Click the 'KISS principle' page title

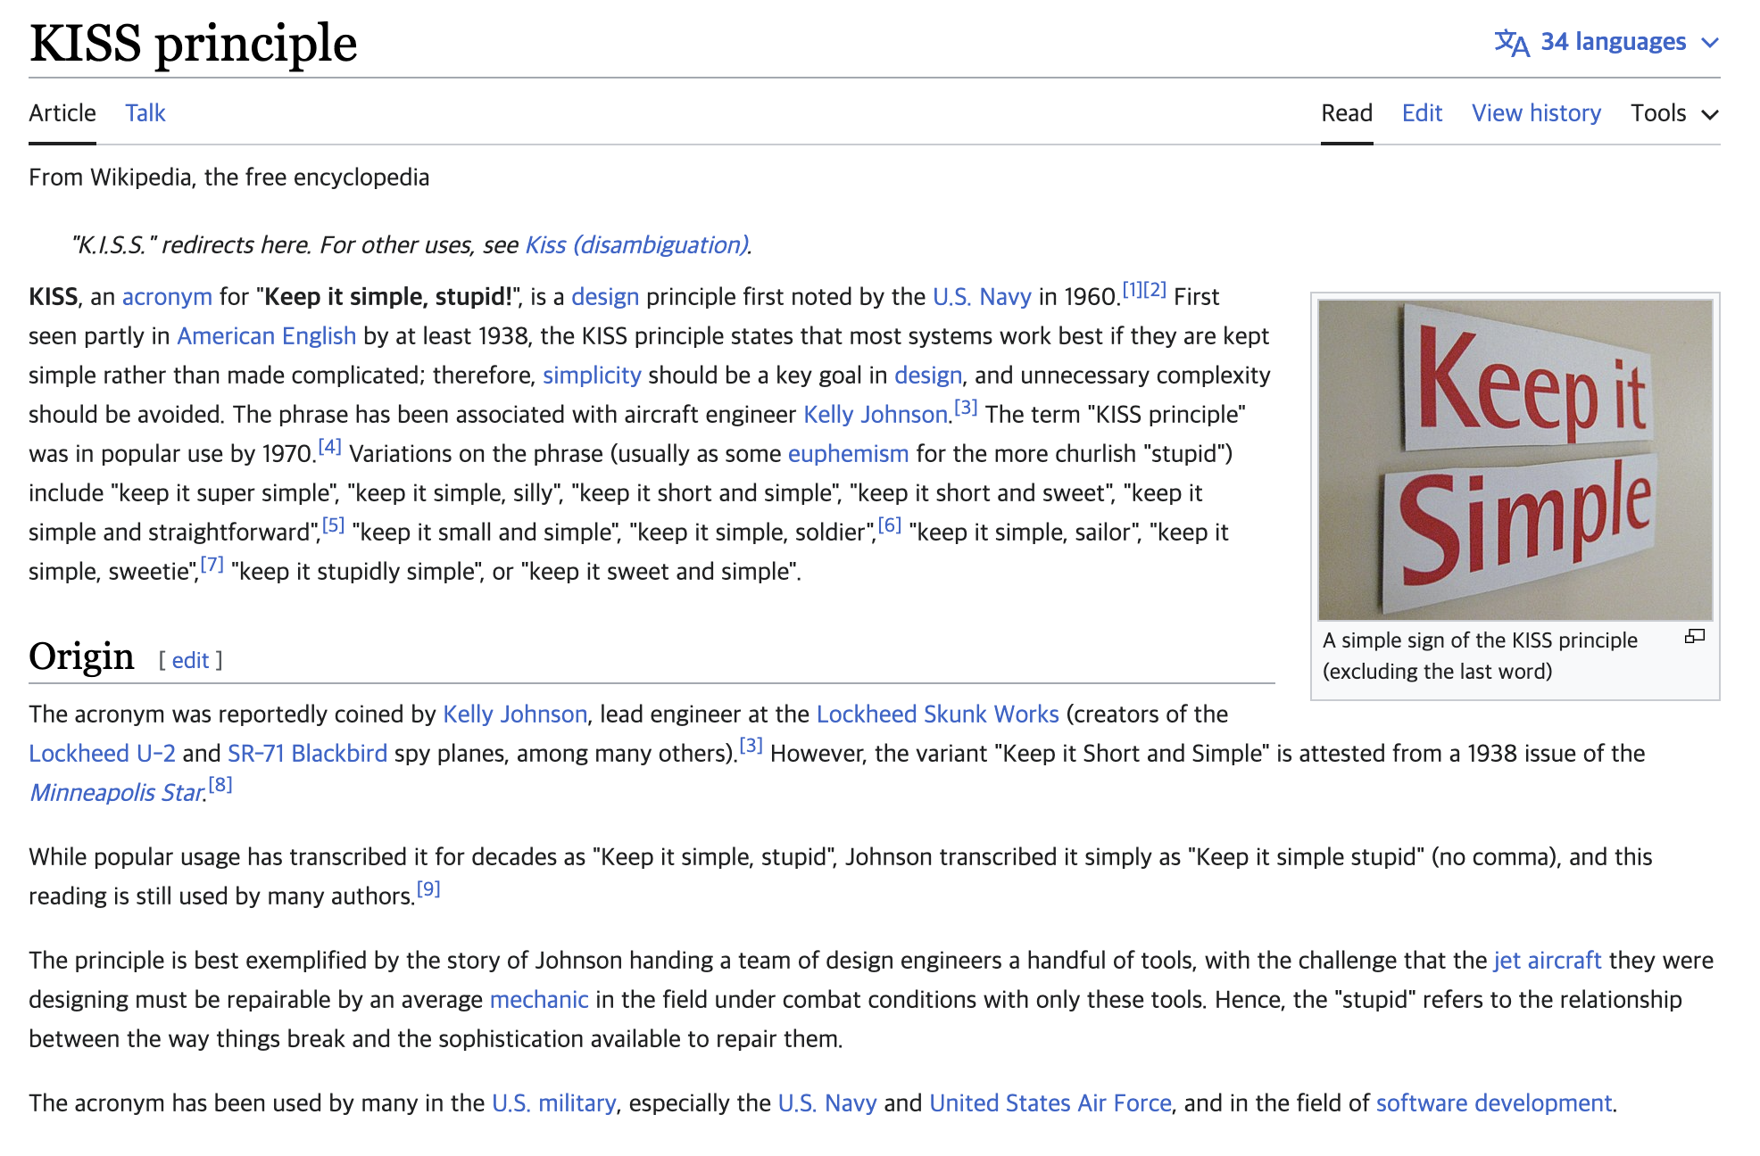pyautogui.click(x=193, y=43)
